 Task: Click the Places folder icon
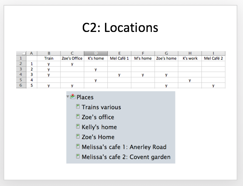73,97
